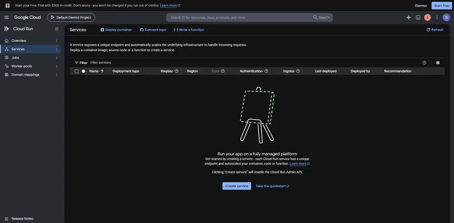Open the Overview row options dots
Screen dimensions: 454x223
pos(57,41)
